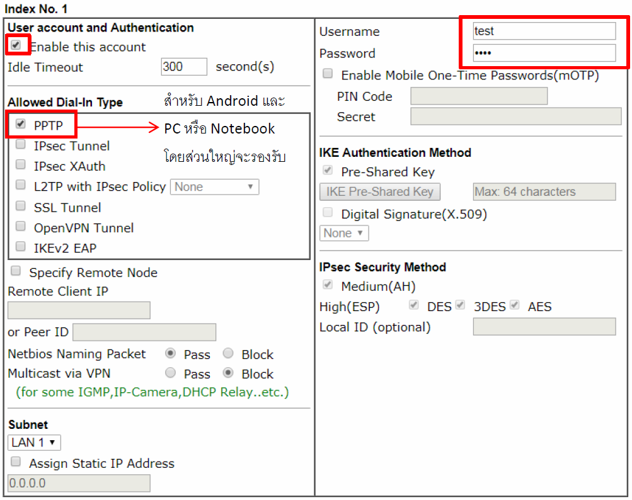Check the IKEv2 EAP option
The image size is (632, 500).
click(x=21, y=247)
